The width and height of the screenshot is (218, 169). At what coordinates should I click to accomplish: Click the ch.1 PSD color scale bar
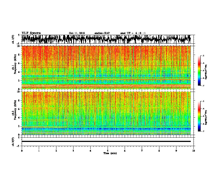pyautogui.click(x=199, y=71)
